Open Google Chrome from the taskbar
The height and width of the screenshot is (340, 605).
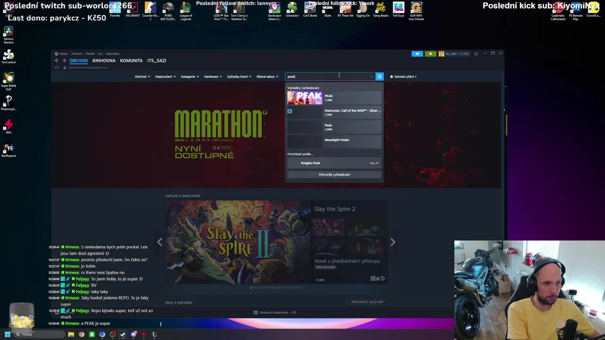(81, 334)
